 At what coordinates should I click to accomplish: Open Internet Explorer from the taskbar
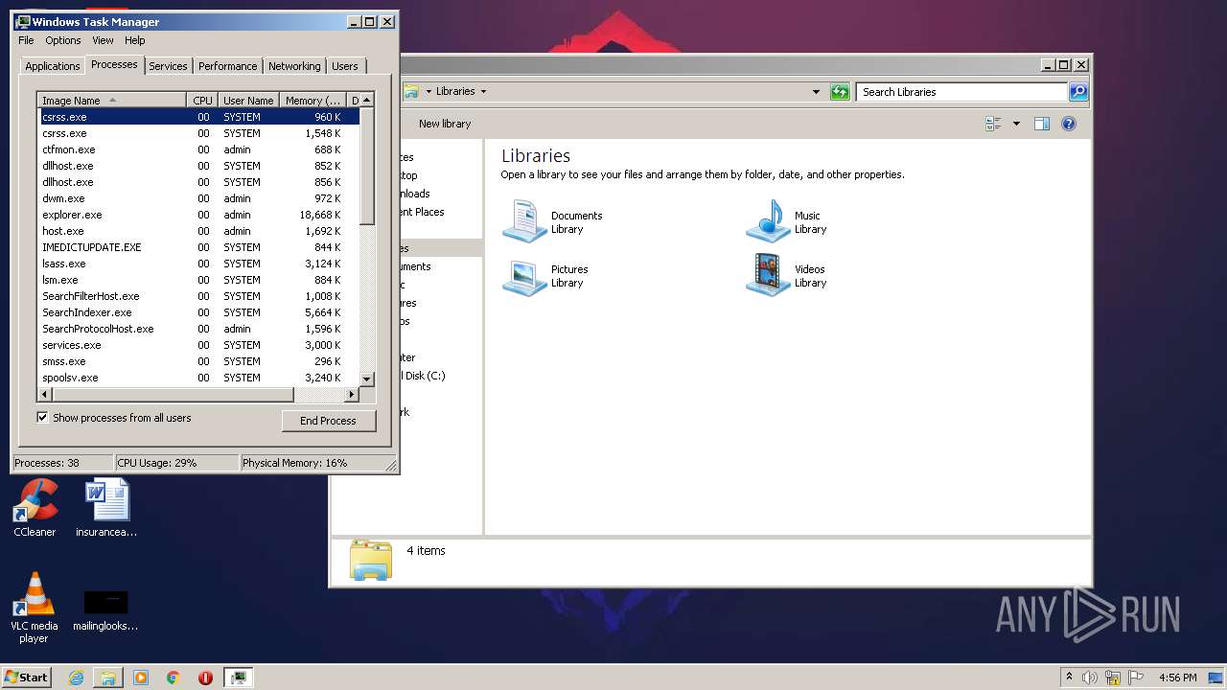click(x=76, y=678)
